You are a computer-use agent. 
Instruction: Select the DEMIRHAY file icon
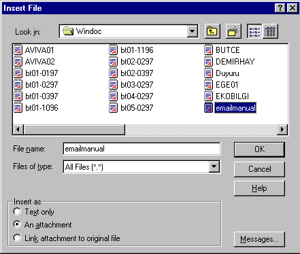(x=209, y=62)
